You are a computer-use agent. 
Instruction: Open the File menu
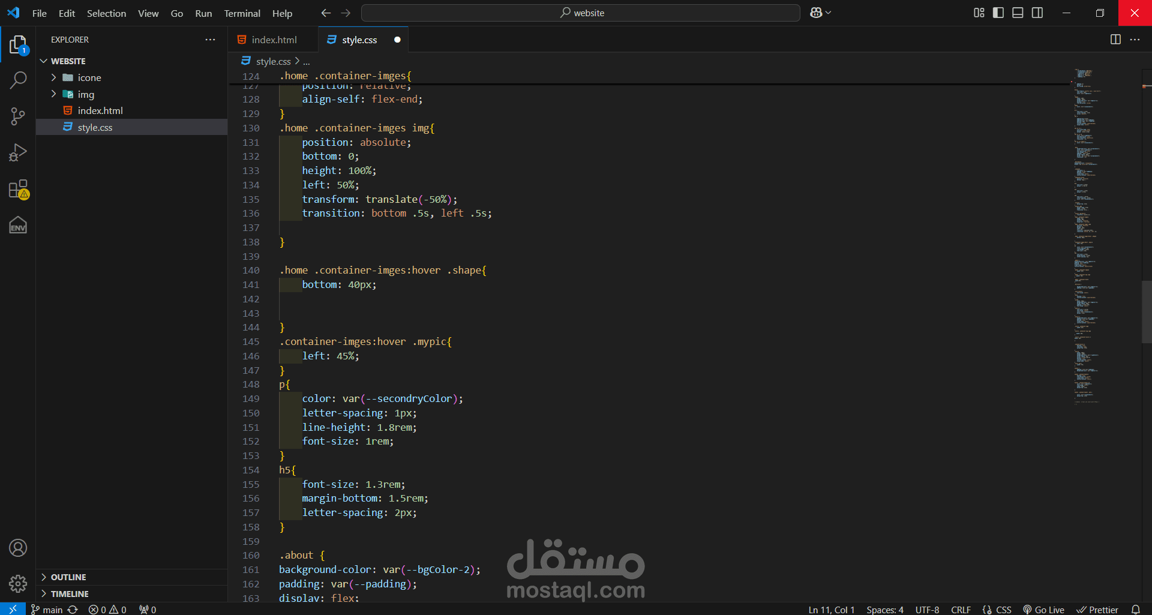point(40,13)
